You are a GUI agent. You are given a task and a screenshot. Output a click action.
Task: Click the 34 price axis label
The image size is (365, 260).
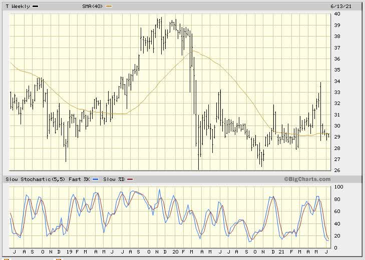click(337, 81)
